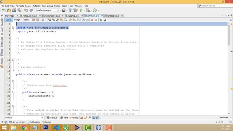Close the find bar with its X

click(x=231, y=118)
